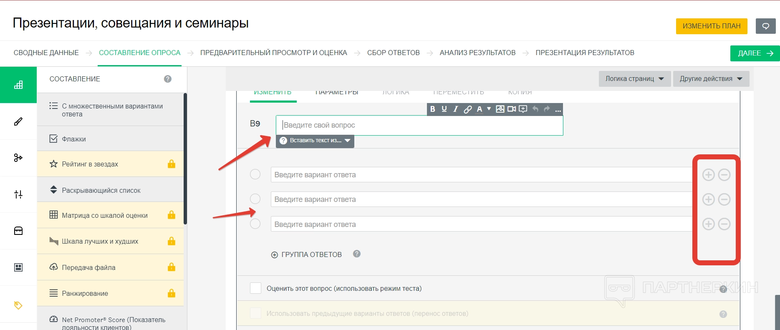This screenshot has height=330, width=780.
Task: Switch to the 'Сбор ответов' step
Action: (393, 53)
